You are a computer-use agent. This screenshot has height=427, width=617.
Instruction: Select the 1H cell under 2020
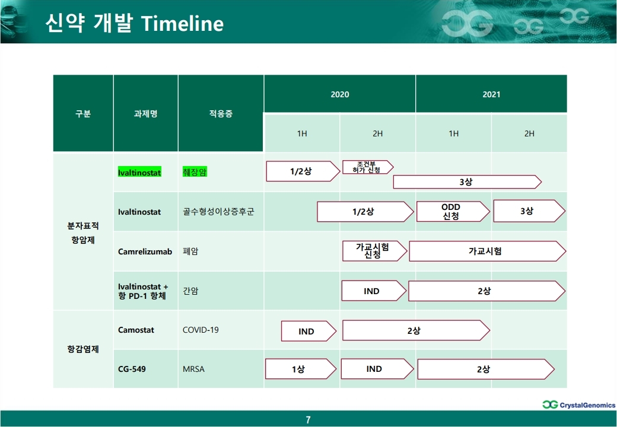coord(302,133)
